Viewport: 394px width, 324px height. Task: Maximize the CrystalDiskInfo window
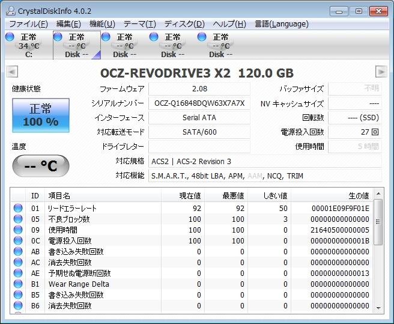coord(359,11)
